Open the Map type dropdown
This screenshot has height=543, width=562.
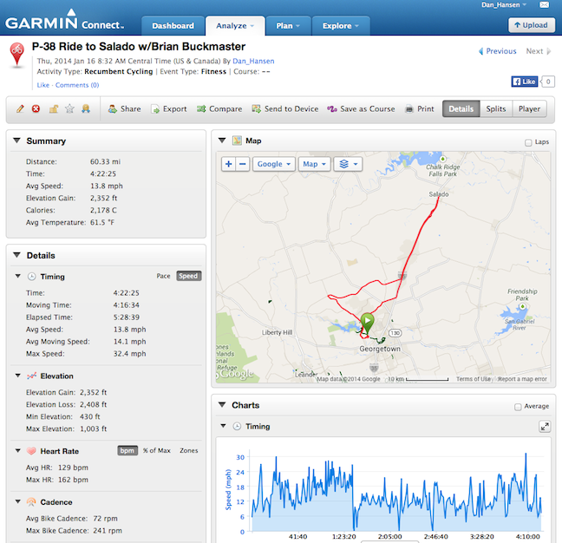(x=313, y=164)
